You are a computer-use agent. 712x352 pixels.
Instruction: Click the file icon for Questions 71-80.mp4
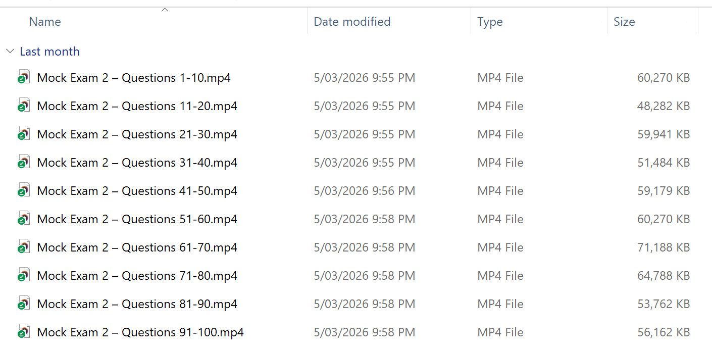(23, 276)
